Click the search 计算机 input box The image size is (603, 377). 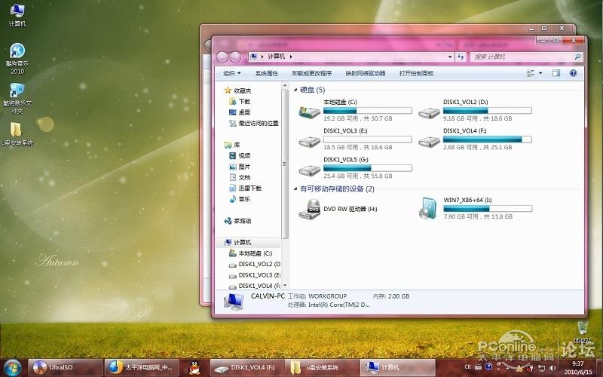pos(520,57)
